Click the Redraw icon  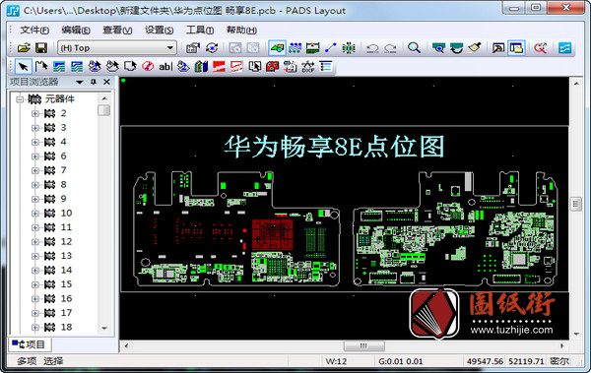tap(456, 48)
